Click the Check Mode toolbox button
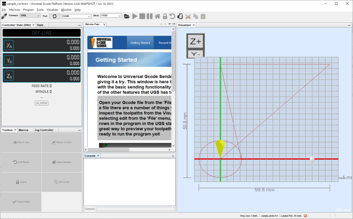Image resolution: width=353 pixels, height=219 pixels. click(x=21, y=202)
